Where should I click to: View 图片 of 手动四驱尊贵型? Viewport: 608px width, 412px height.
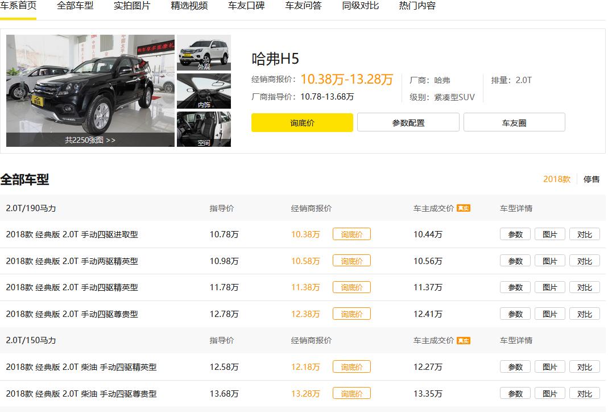(x=549, y=314)
